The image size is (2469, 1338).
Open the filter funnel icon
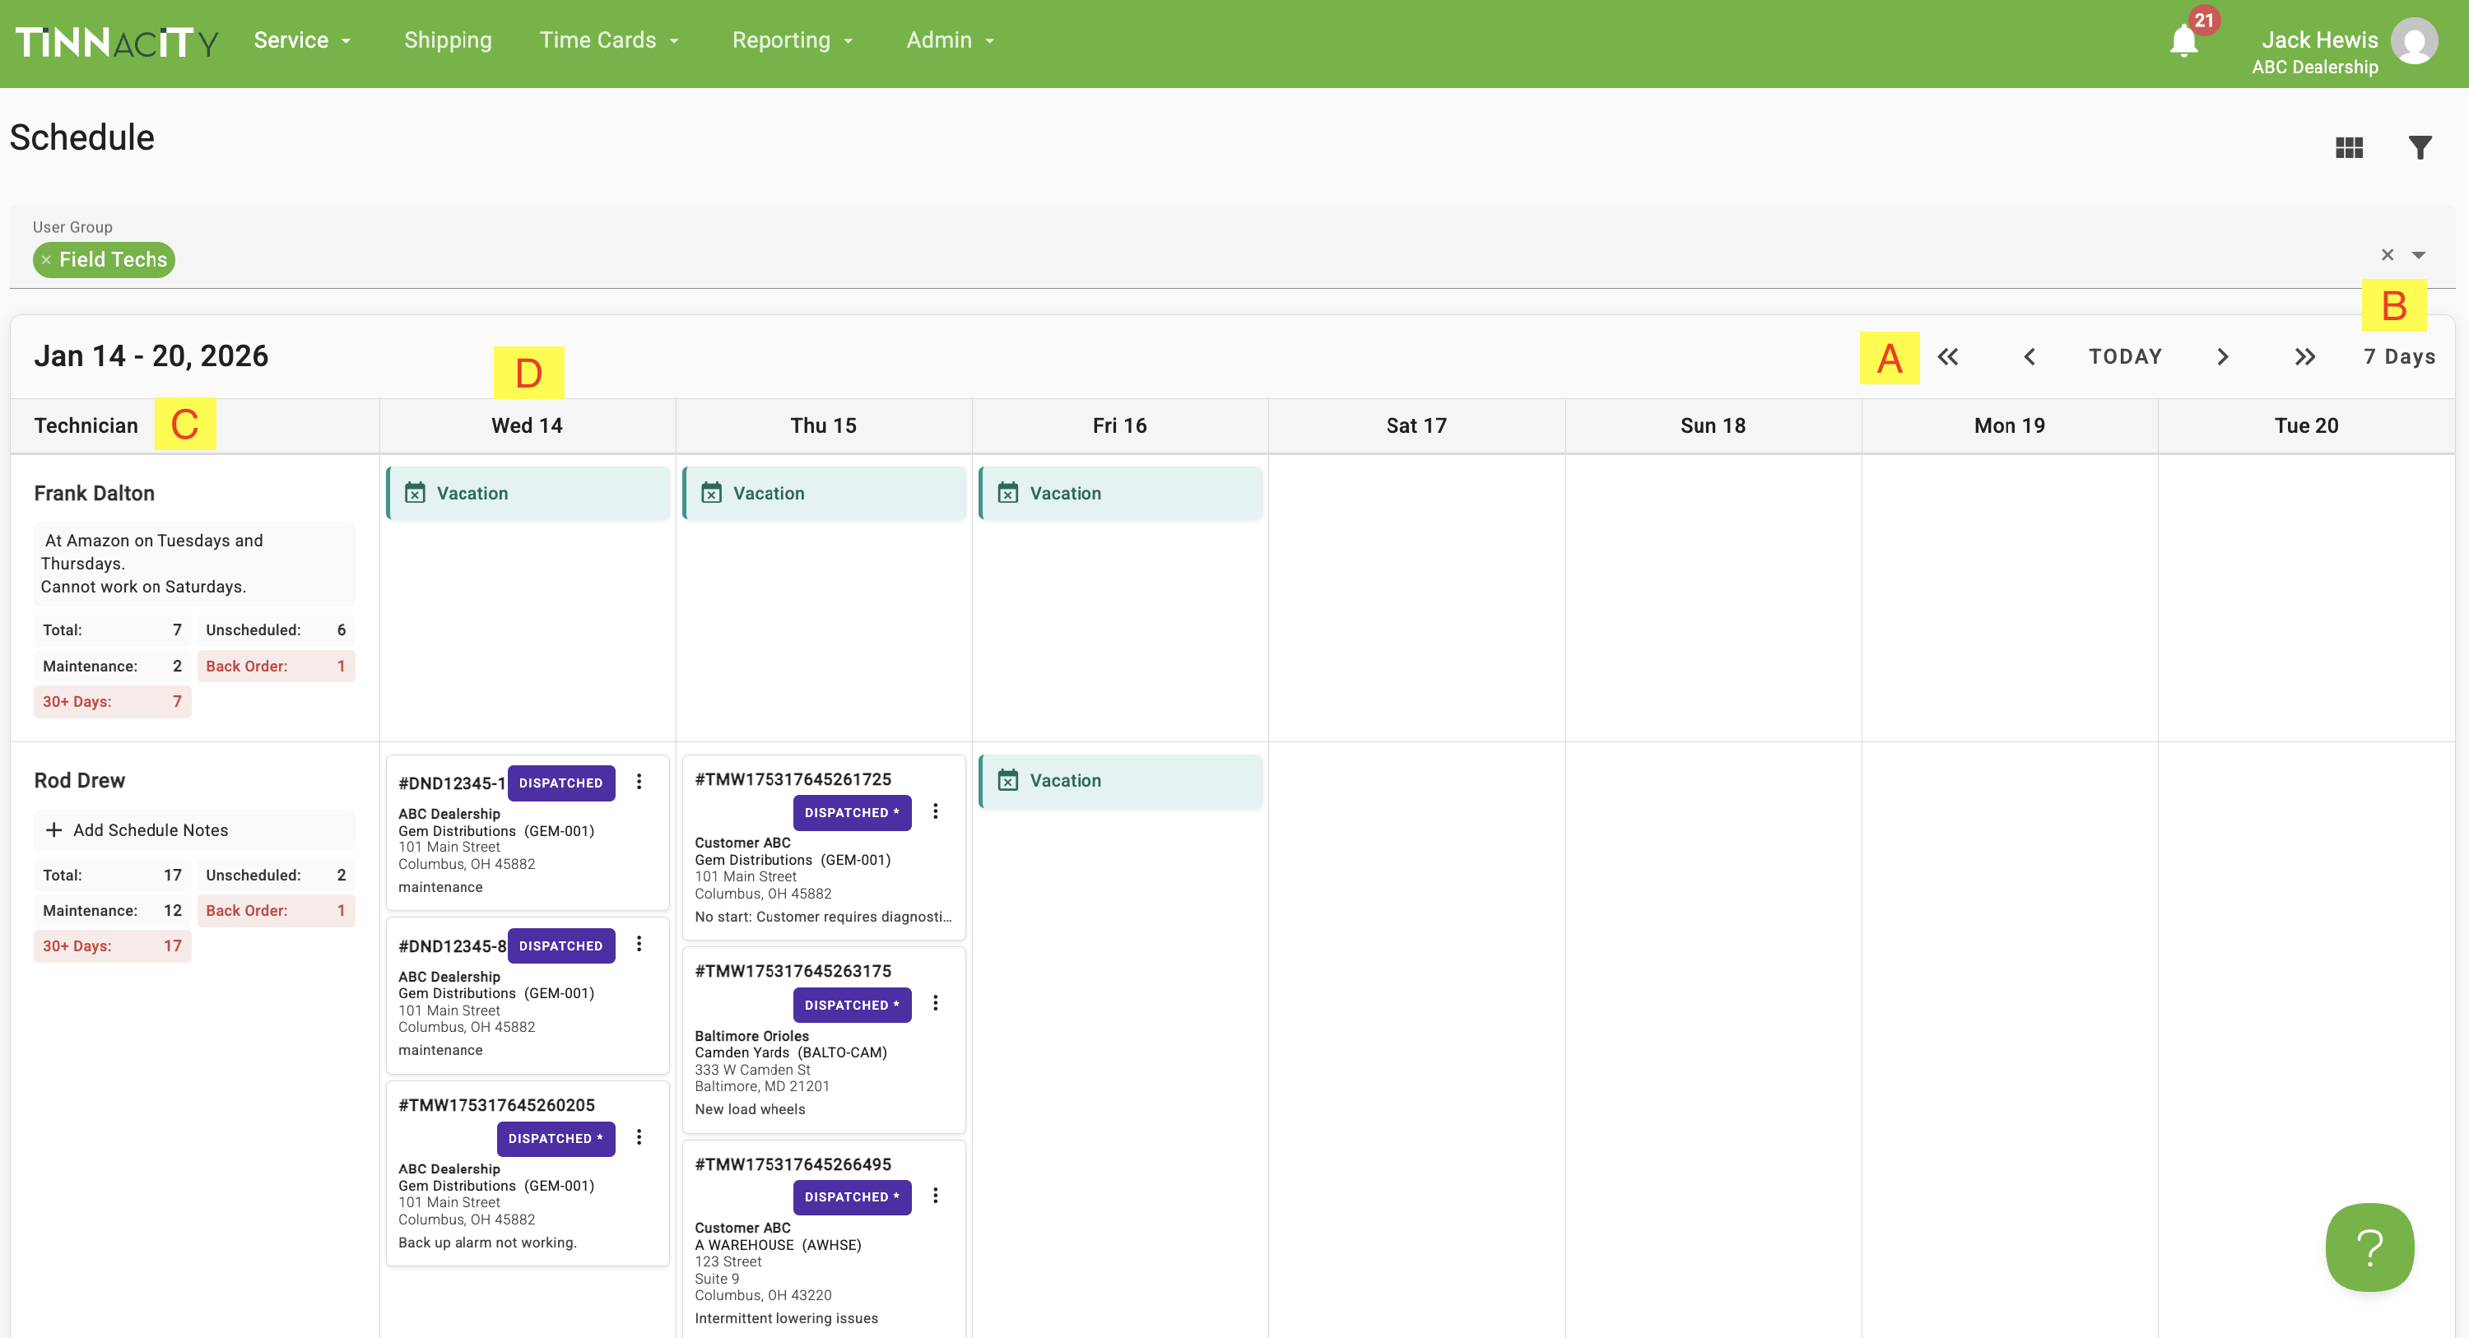2419,147
